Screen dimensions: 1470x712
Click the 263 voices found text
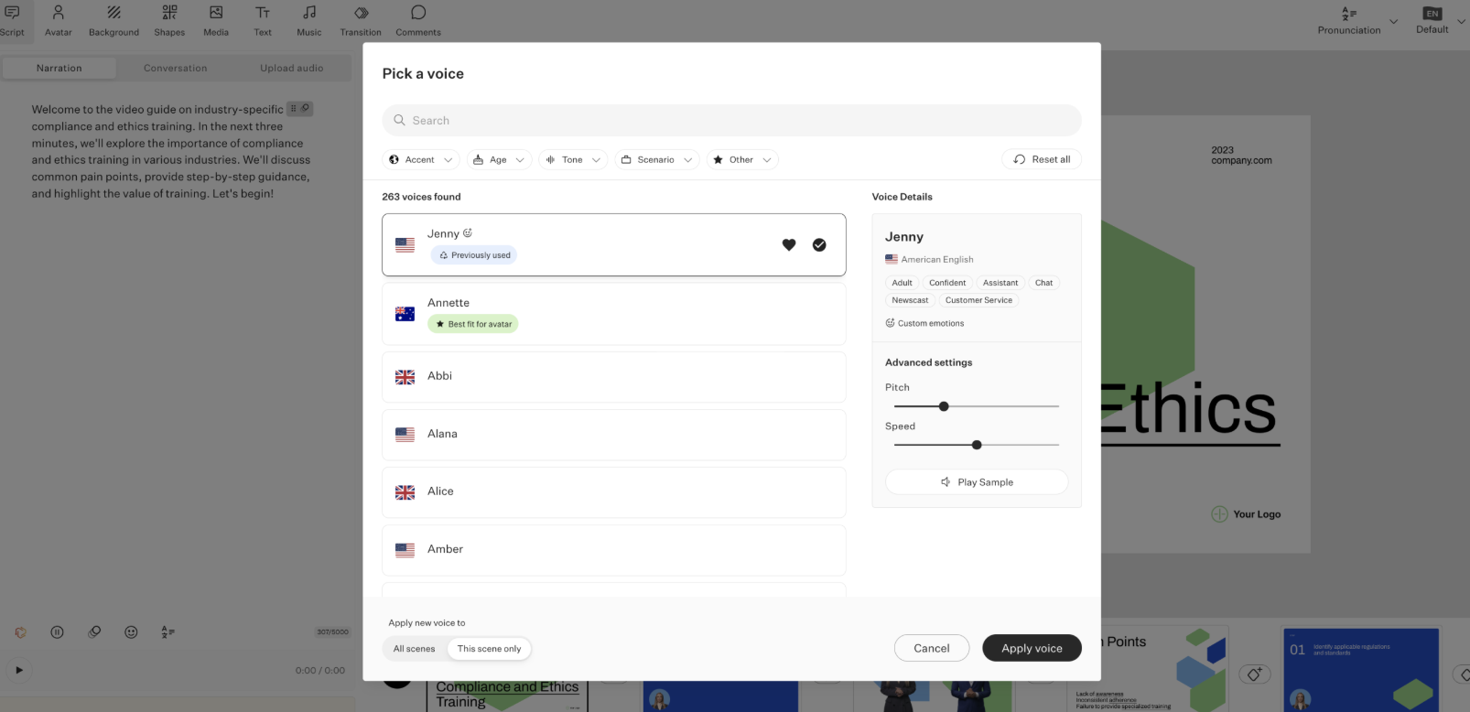tap(421, 197)
